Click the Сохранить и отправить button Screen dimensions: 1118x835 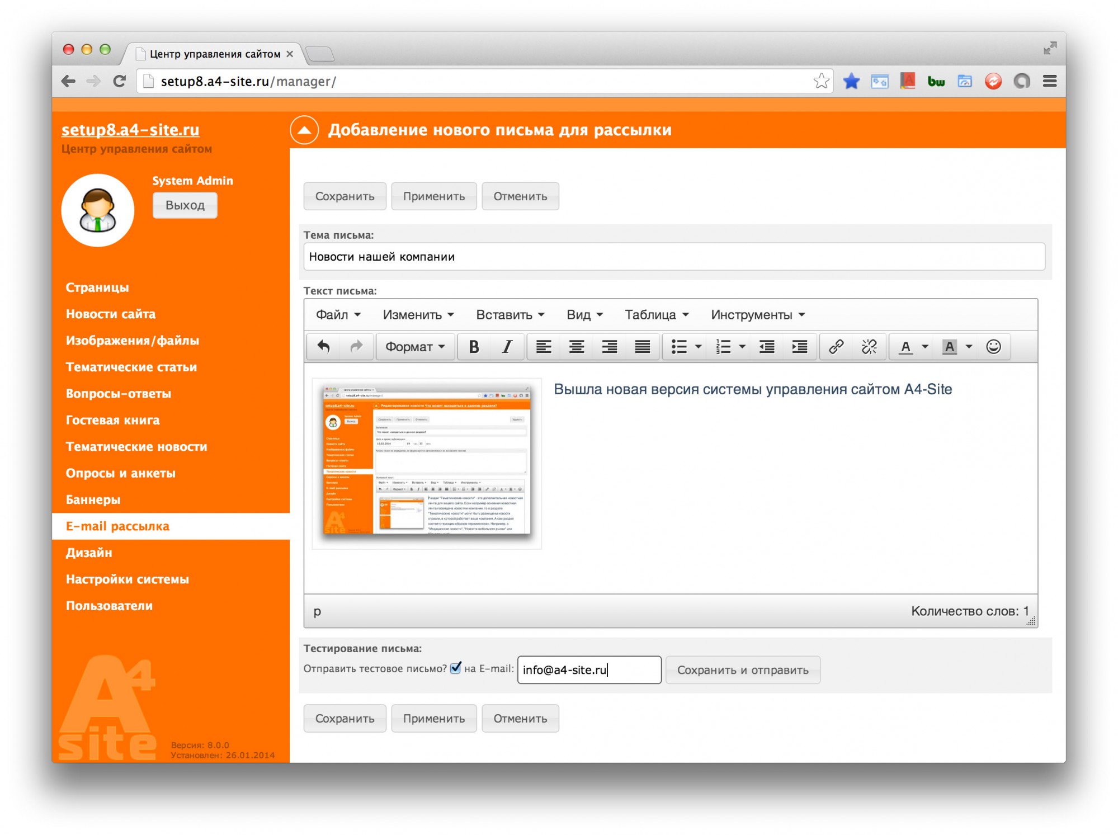743,670
